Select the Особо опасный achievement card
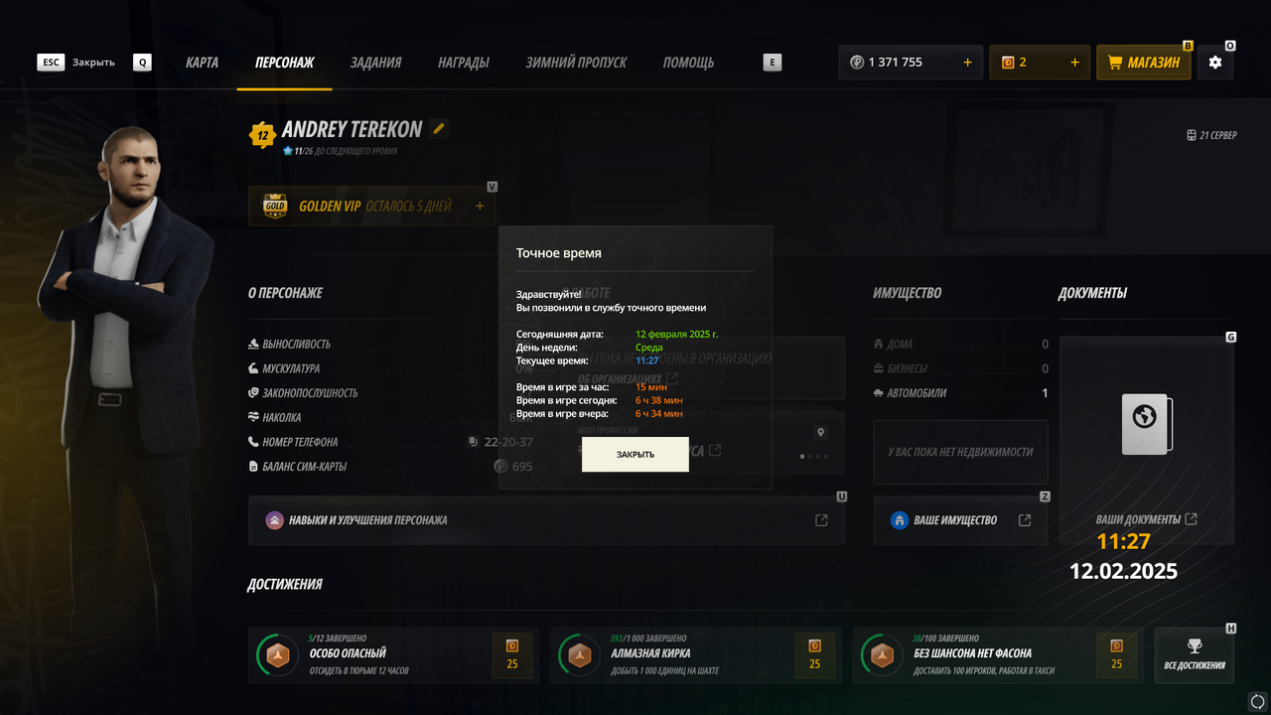The height and width of the screenshot is (715, 1271). (x=393, y=654)
